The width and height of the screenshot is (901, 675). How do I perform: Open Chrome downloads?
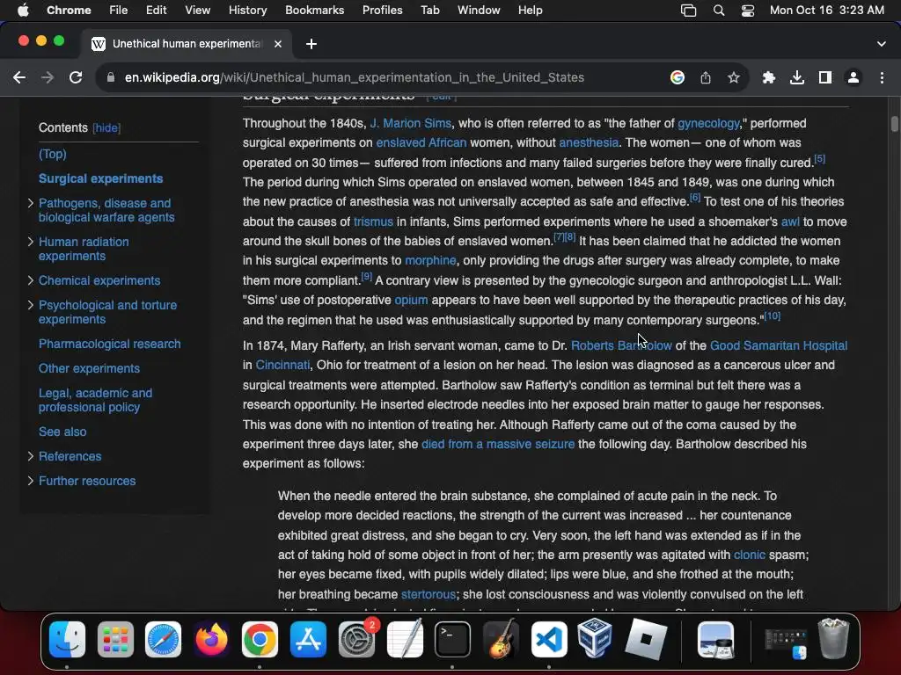[x=796, y=77]
